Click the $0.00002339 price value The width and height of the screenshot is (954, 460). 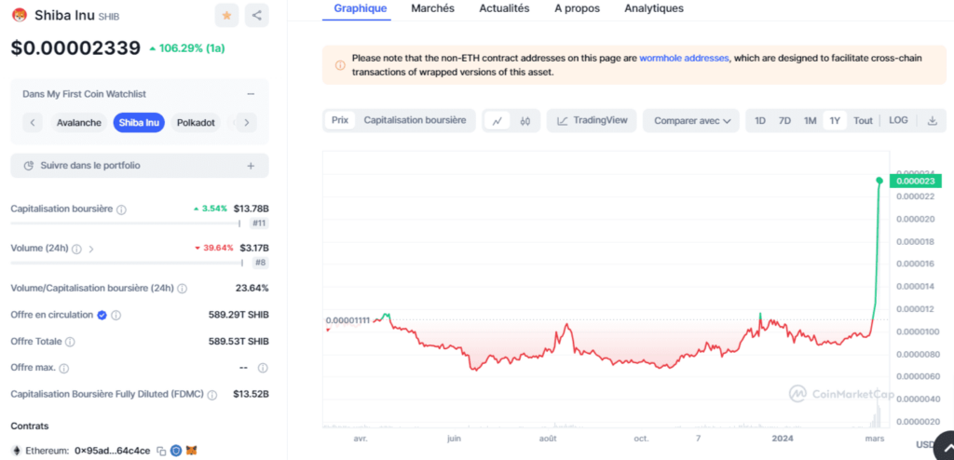pos(75,48)
